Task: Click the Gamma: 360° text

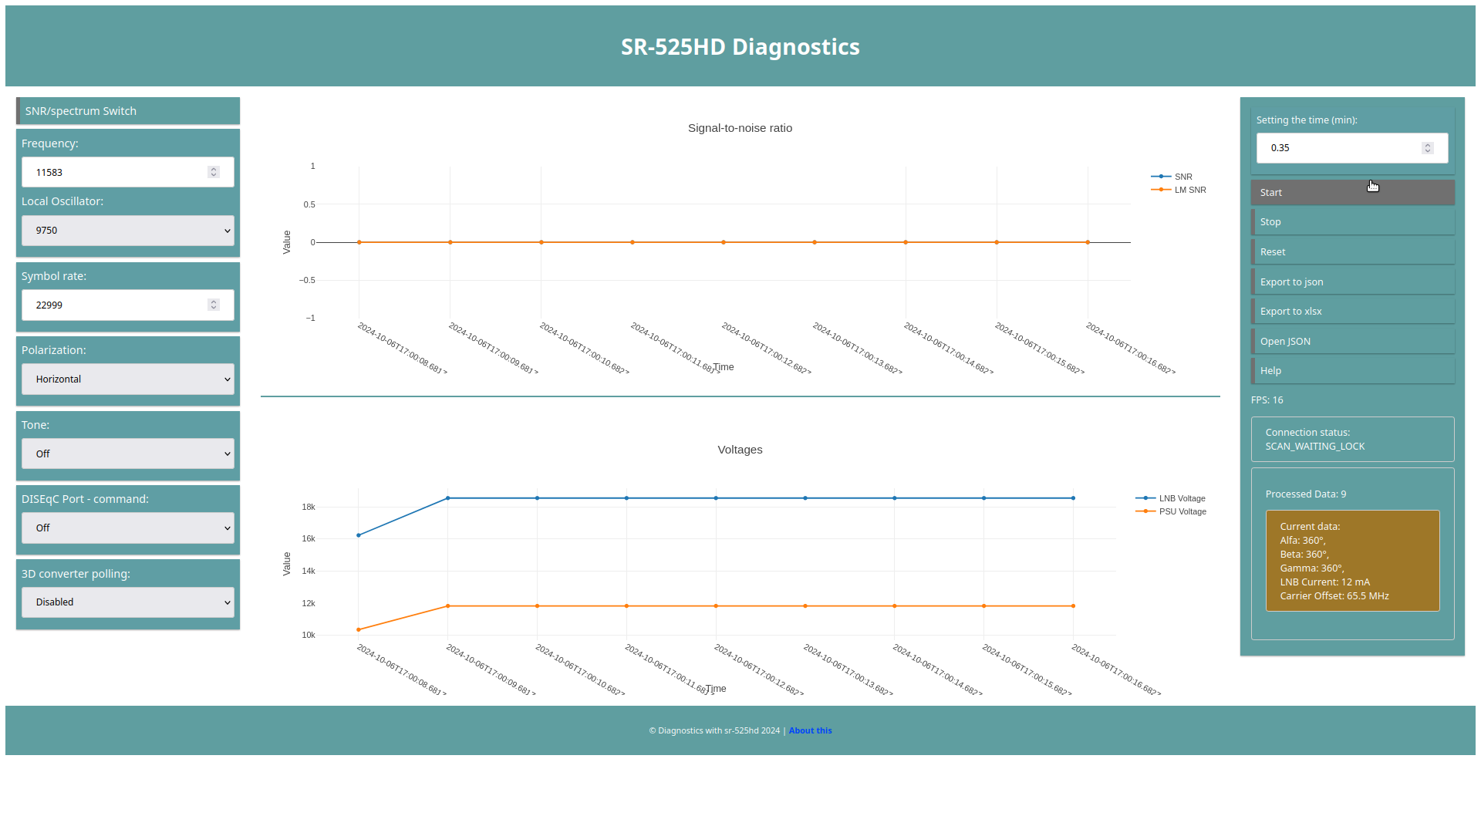Action: 1312,568
